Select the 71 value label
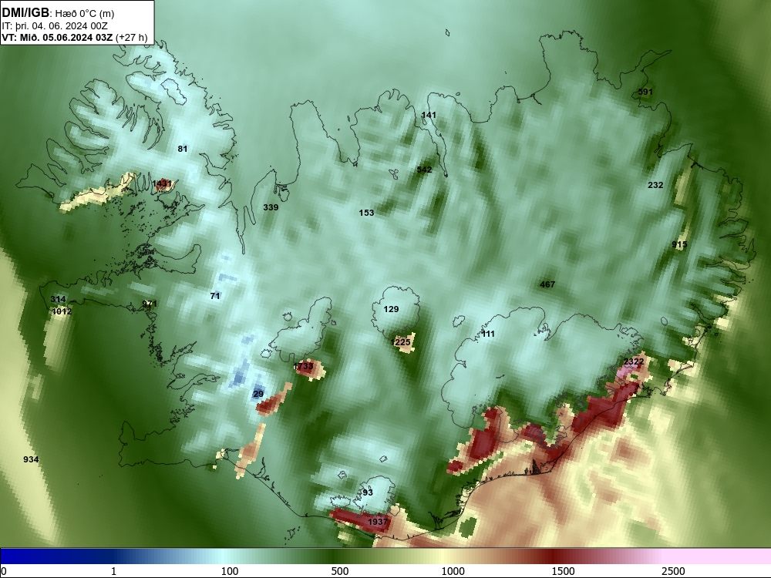This screenshot has height=578, width=771. click(215, 296)
